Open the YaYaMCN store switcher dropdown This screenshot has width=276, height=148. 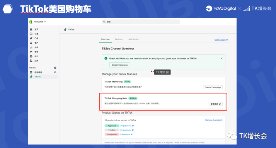pyautogui.click(x=40, y=22)
